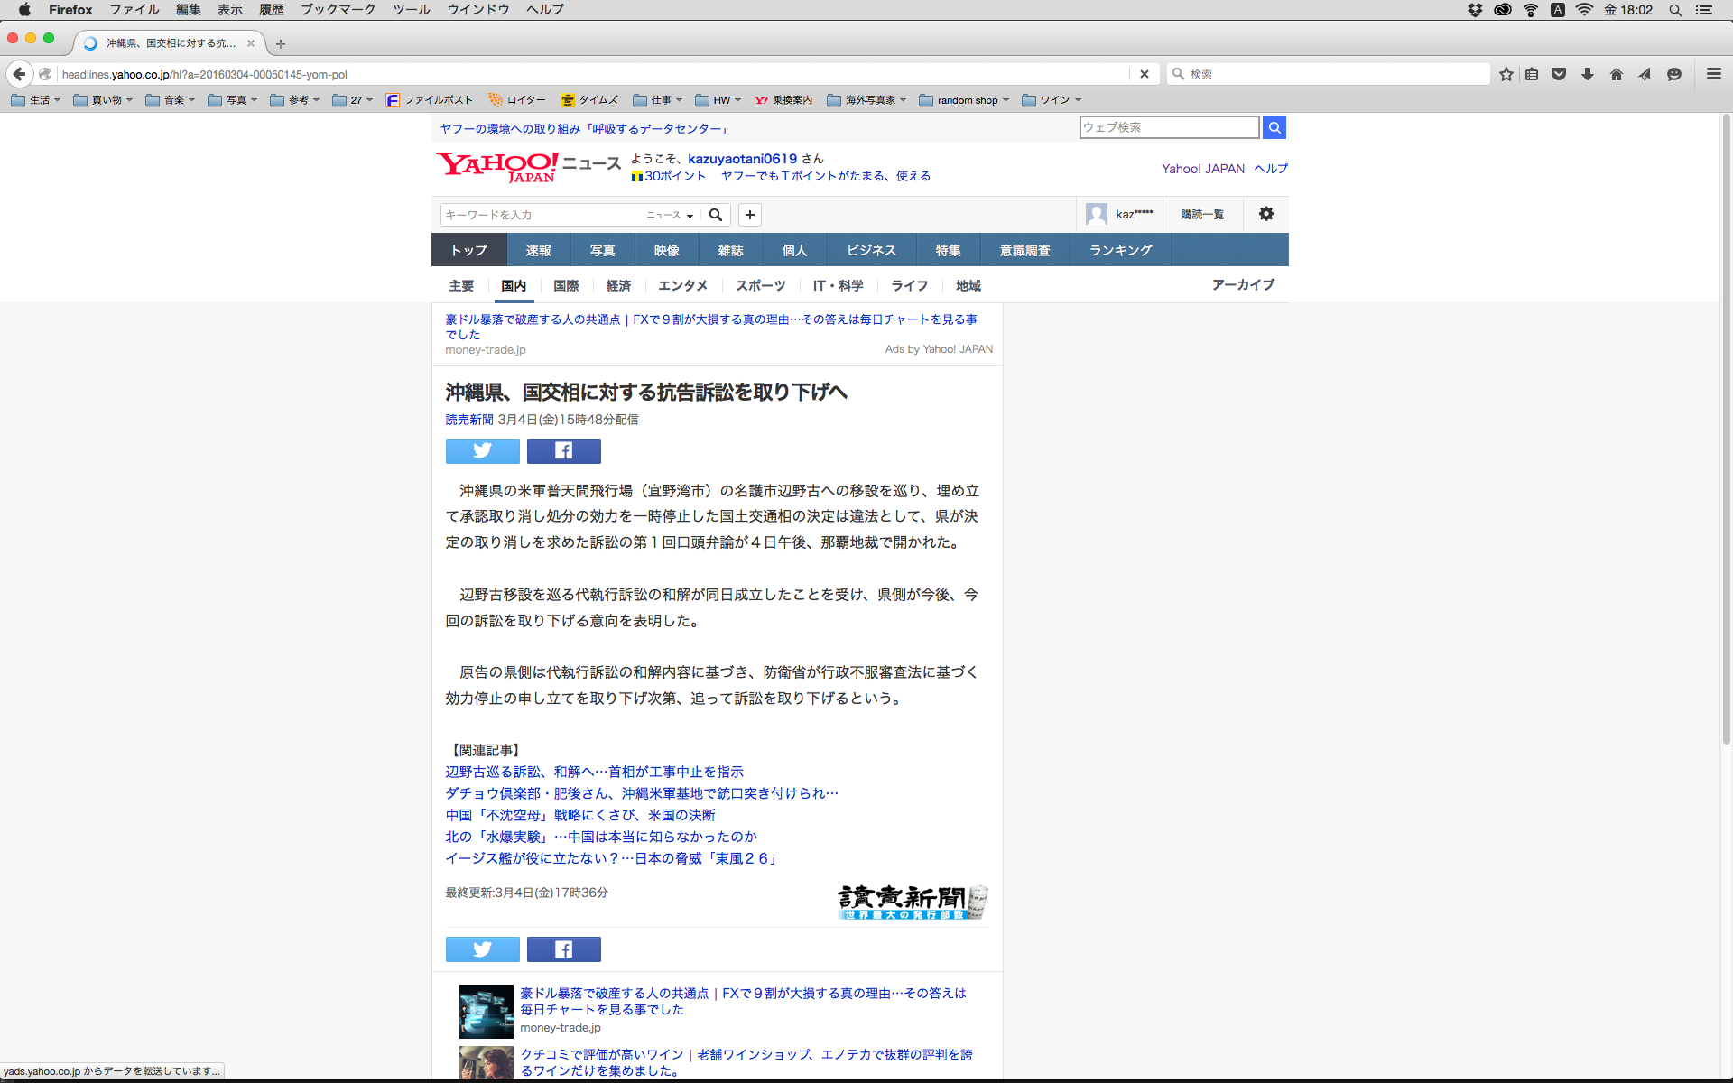
Task: Click the bookmark star icon in toolbar
Action: point(1506,74)
